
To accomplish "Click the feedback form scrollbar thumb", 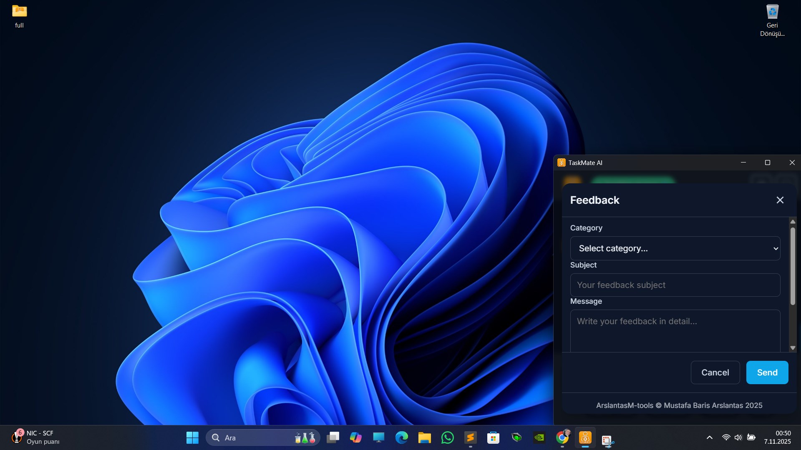I will (793, 266).
